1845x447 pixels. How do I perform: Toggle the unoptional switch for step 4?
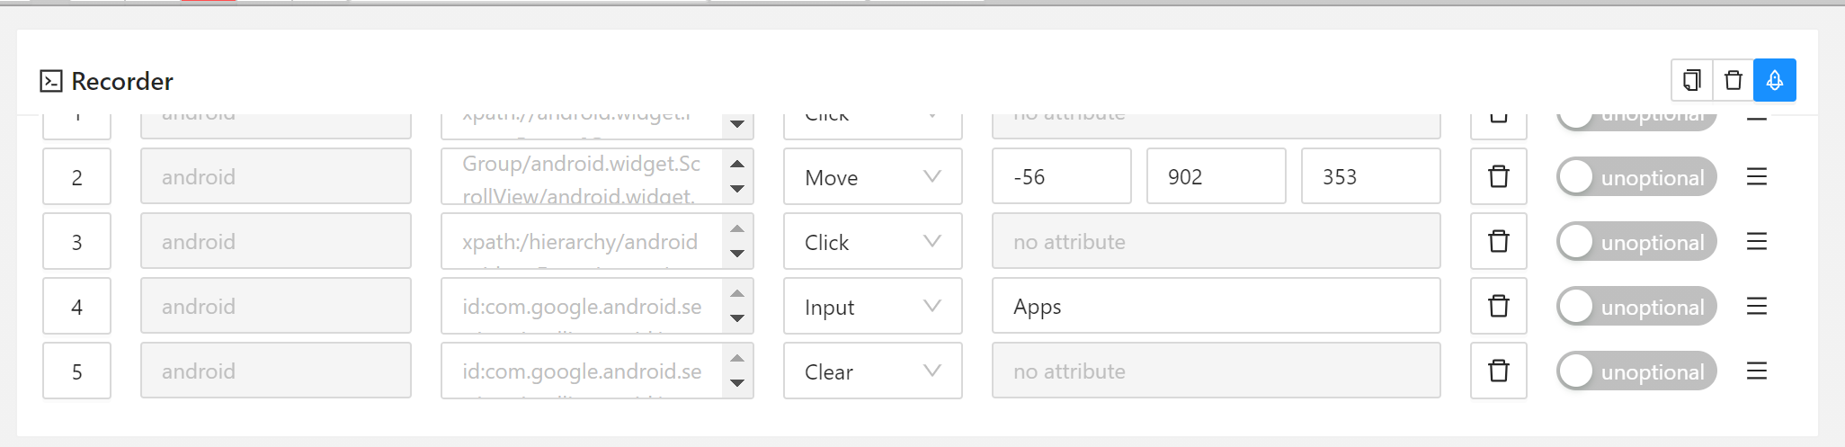click(1636, 307)
